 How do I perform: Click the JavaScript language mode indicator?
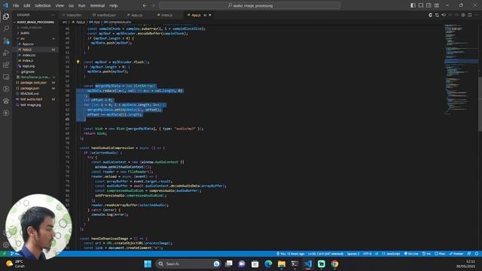point(391,254)
